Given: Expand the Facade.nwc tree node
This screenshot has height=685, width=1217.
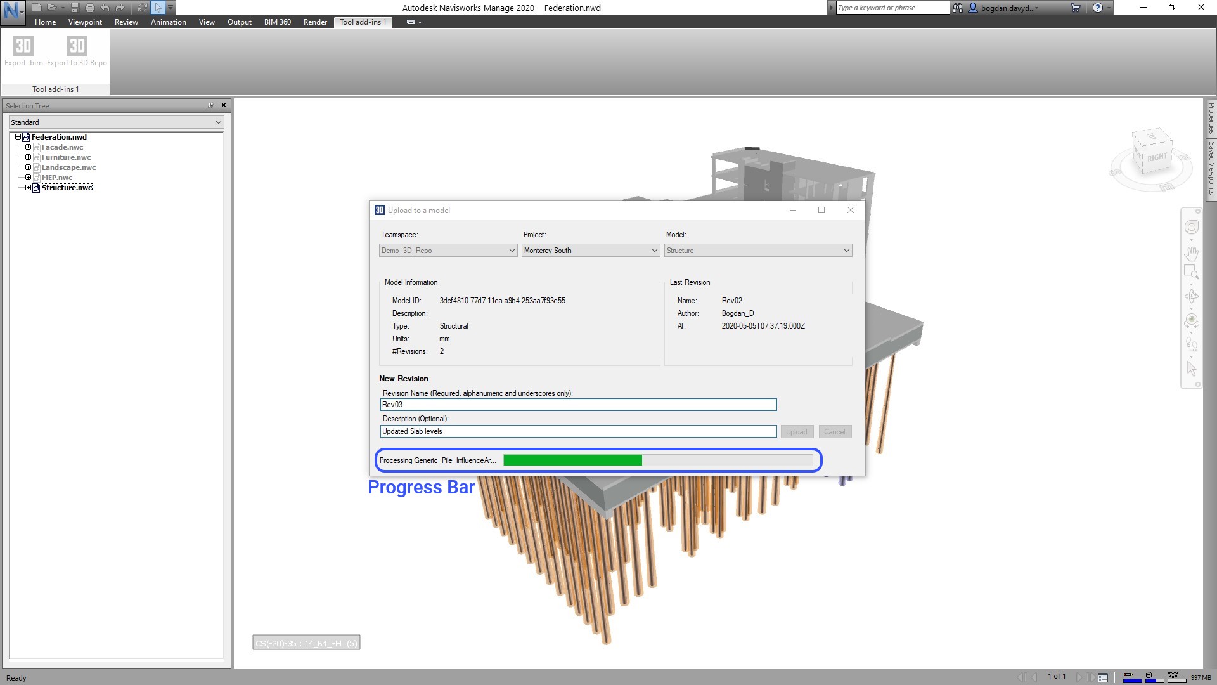Looking at the screenshot, I should pyautogui.click(x=28, y=147).
